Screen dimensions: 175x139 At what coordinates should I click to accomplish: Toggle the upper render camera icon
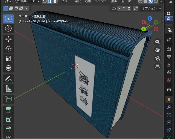[x=168, y=13]
